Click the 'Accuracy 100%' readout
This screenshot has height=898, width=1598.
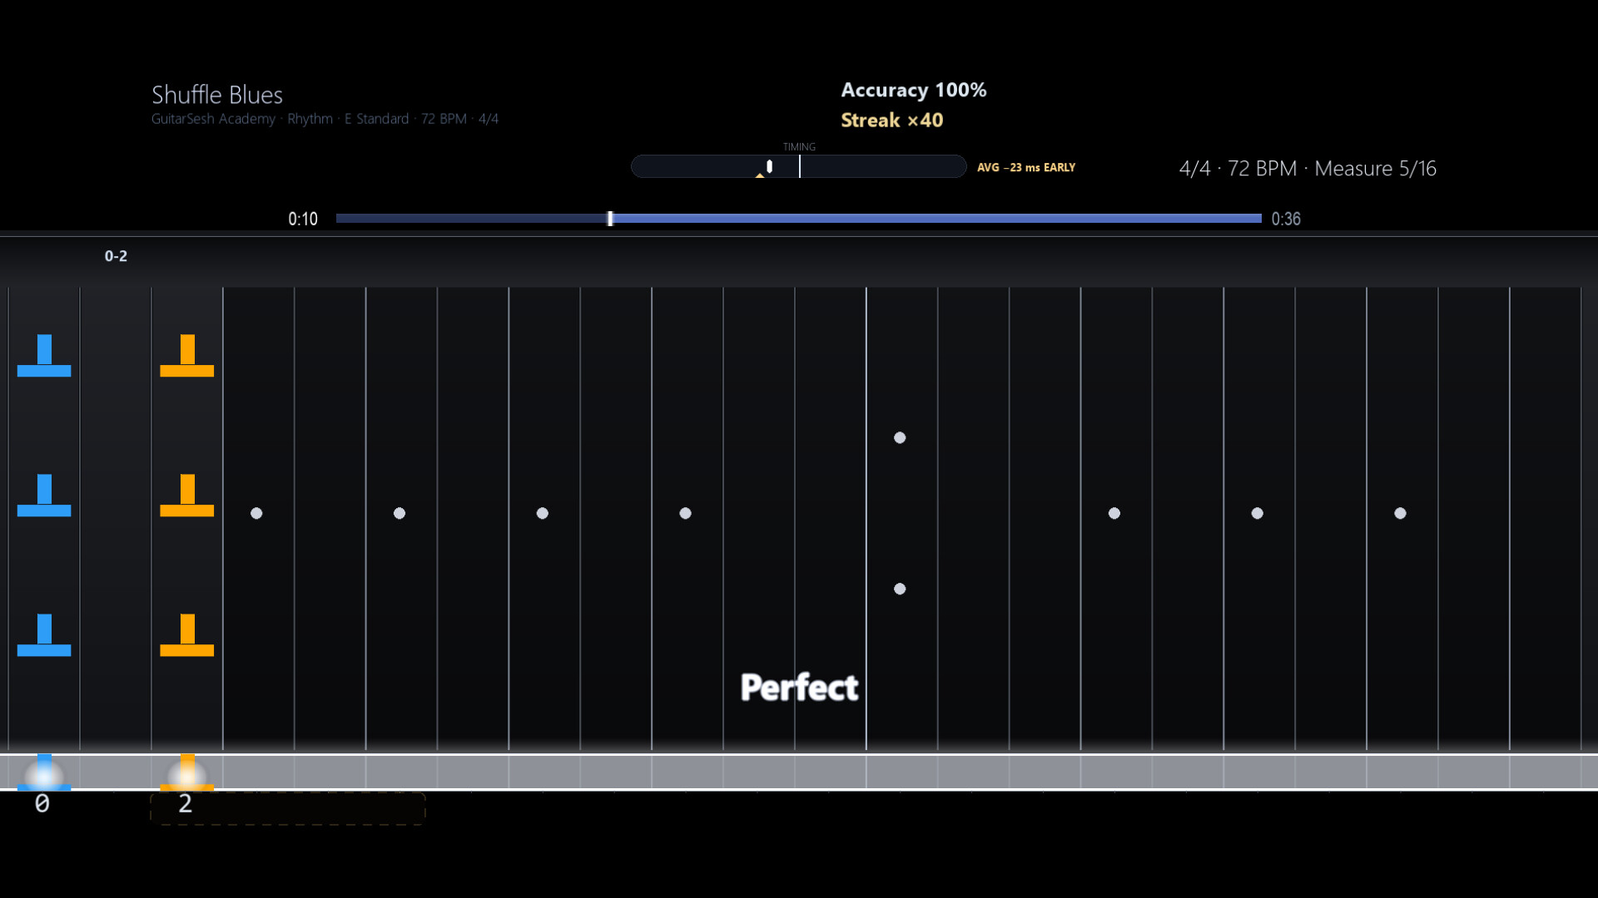tap(914, 90)
